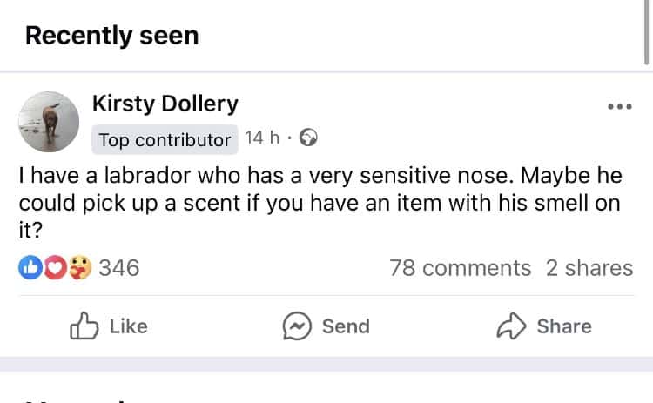
Task: Click the red heart reaction icon
Action: click(55, 267)
